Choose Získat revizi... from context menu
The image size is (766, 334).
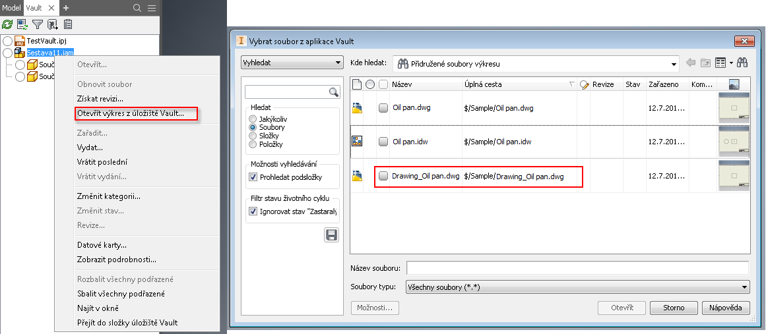pyautogui.click(x=100, y=99)
